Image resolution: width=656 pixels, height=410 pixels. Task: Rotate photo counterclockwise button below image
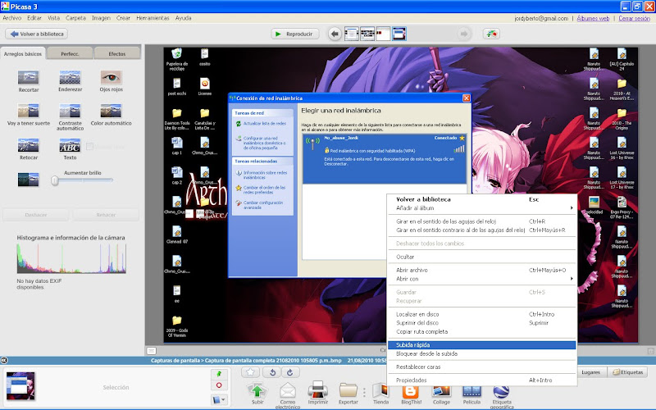click(272, 372)
